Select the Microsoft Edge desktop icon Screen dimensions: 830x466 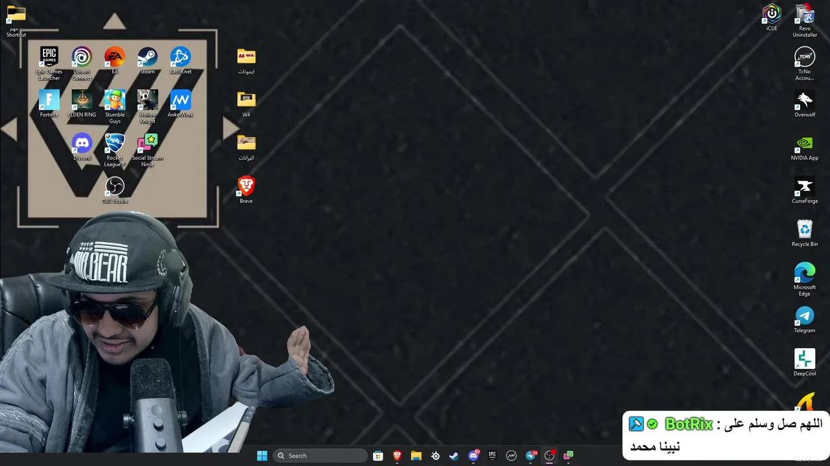coord(805,280)
